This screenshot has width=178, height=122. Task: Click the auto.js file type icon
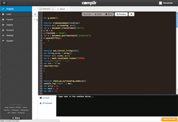[x=58, y=9]
